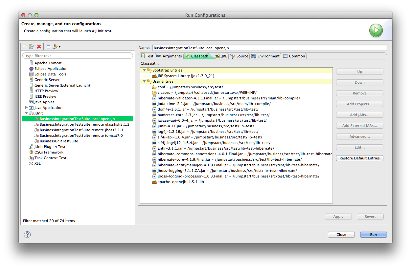This screenshot has height=269, width=411.
Task: Click the J2EE Preview icon
Action: click(x=31, y=96)
